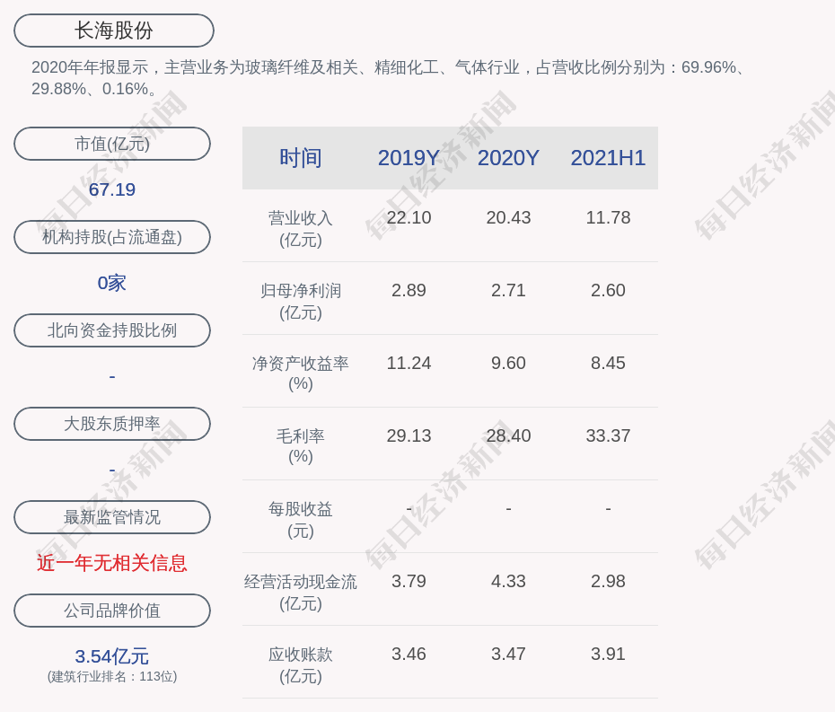Click the market value 67.19
Screen dimensions: 835x712
112,189
